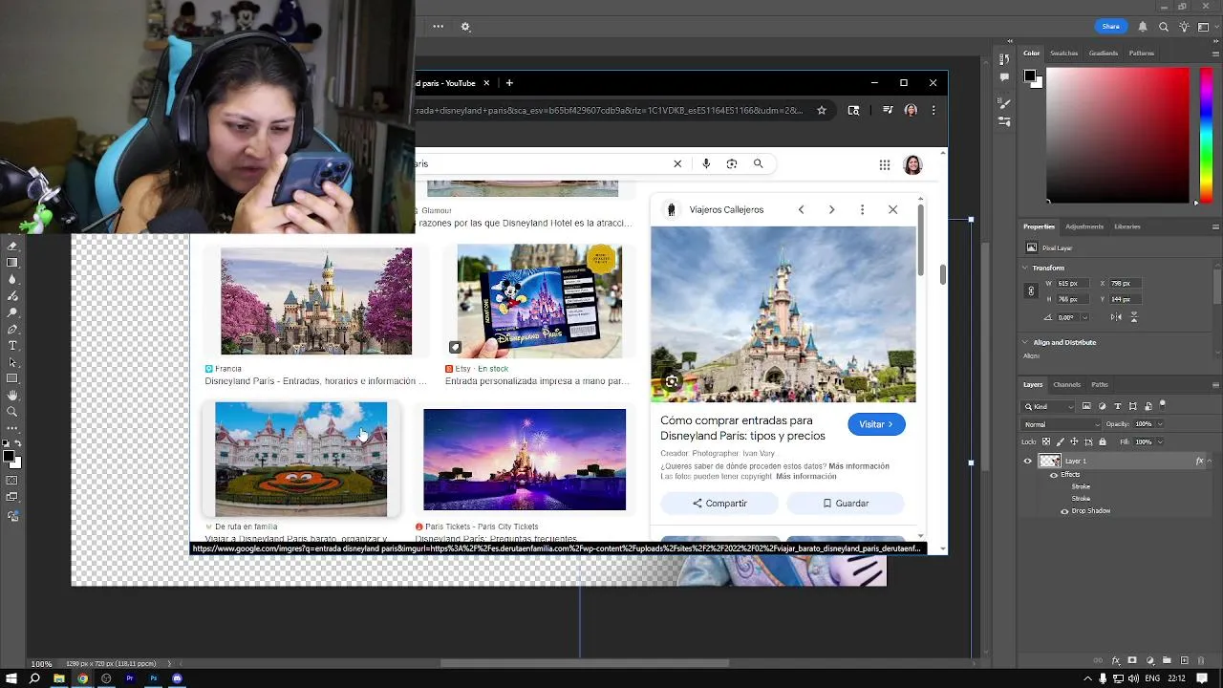Toggle lock transparent pixels
Screen dimensions: 1223x688
coord(1046,441)
